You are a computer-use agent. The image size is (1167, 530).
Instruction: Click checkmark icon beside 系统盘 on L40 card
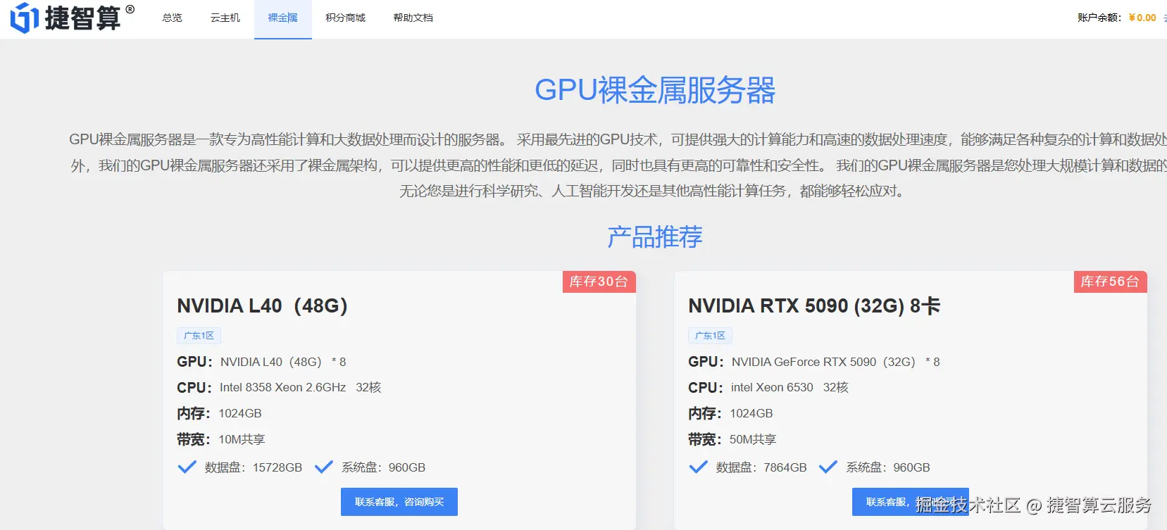coord(324,467)
